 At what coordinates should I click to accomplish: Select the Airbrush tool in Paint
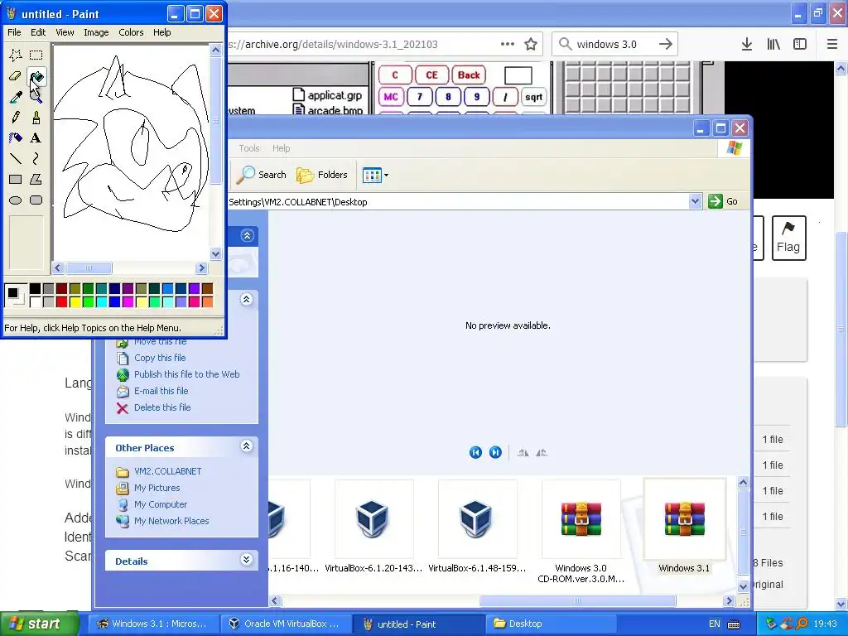click(x=15, y=137)
